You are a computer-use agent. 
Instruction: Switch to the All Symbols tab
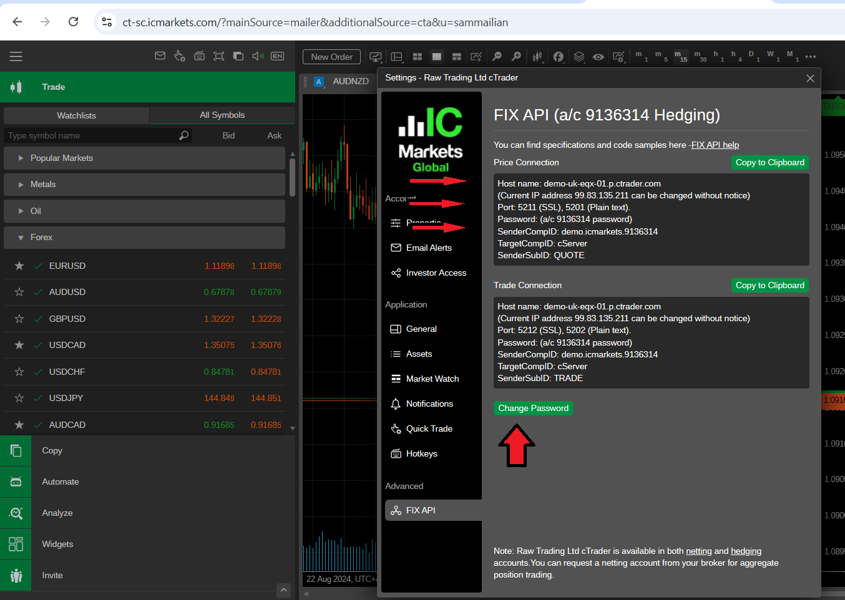[222, 115]
